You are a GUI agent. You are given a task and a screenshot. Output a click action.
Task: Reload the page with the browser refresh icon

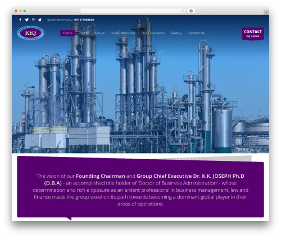(183, 11)
